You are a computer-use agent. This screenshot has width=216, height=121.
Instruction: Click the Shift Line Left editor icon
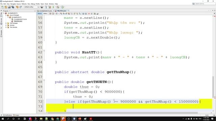pyautogui.click(x=83, y=13)
